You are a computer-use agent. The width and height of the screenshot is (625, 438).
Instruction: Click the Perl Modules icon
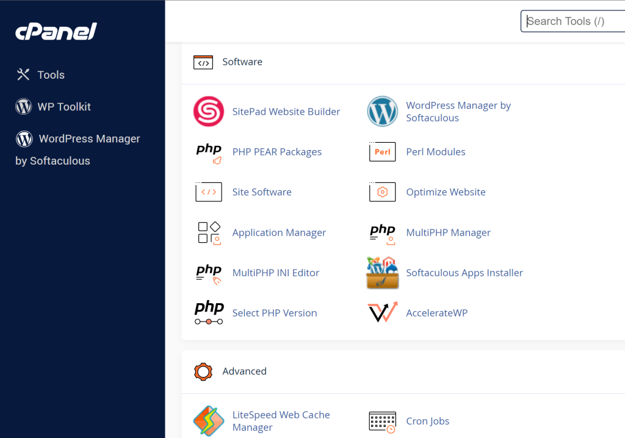click(x=382, y=151)
